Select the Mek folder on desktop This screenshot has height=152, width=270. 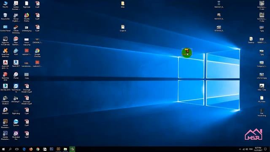point(123,5)
